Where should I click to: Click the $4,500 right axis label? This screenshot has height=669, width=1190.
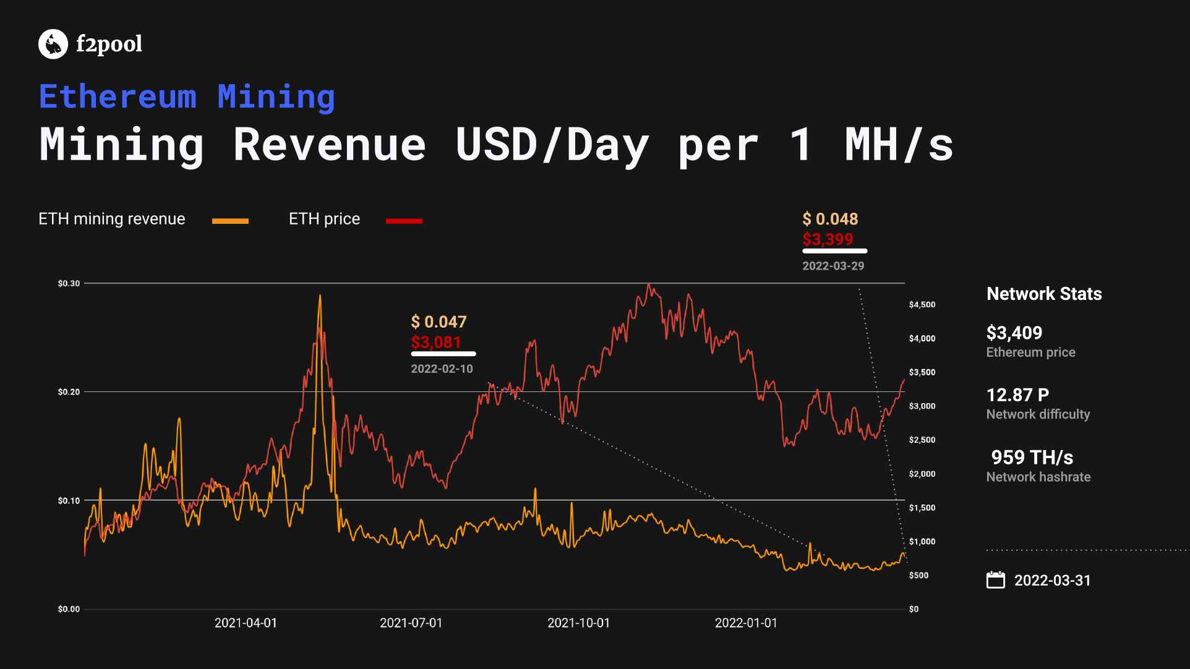922,305
